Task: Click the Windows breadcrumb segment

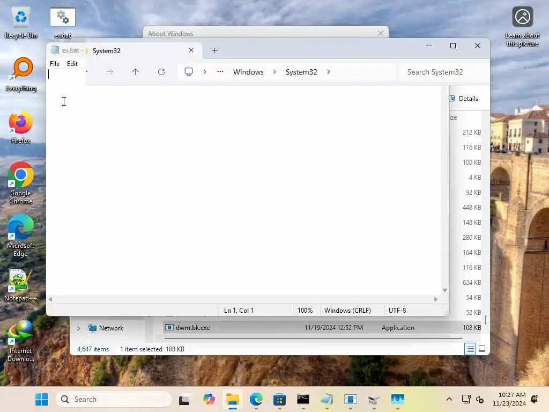Action: 248,72
